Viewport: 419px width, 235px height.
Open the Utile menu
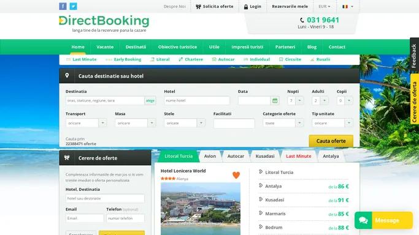pos(214,47)
